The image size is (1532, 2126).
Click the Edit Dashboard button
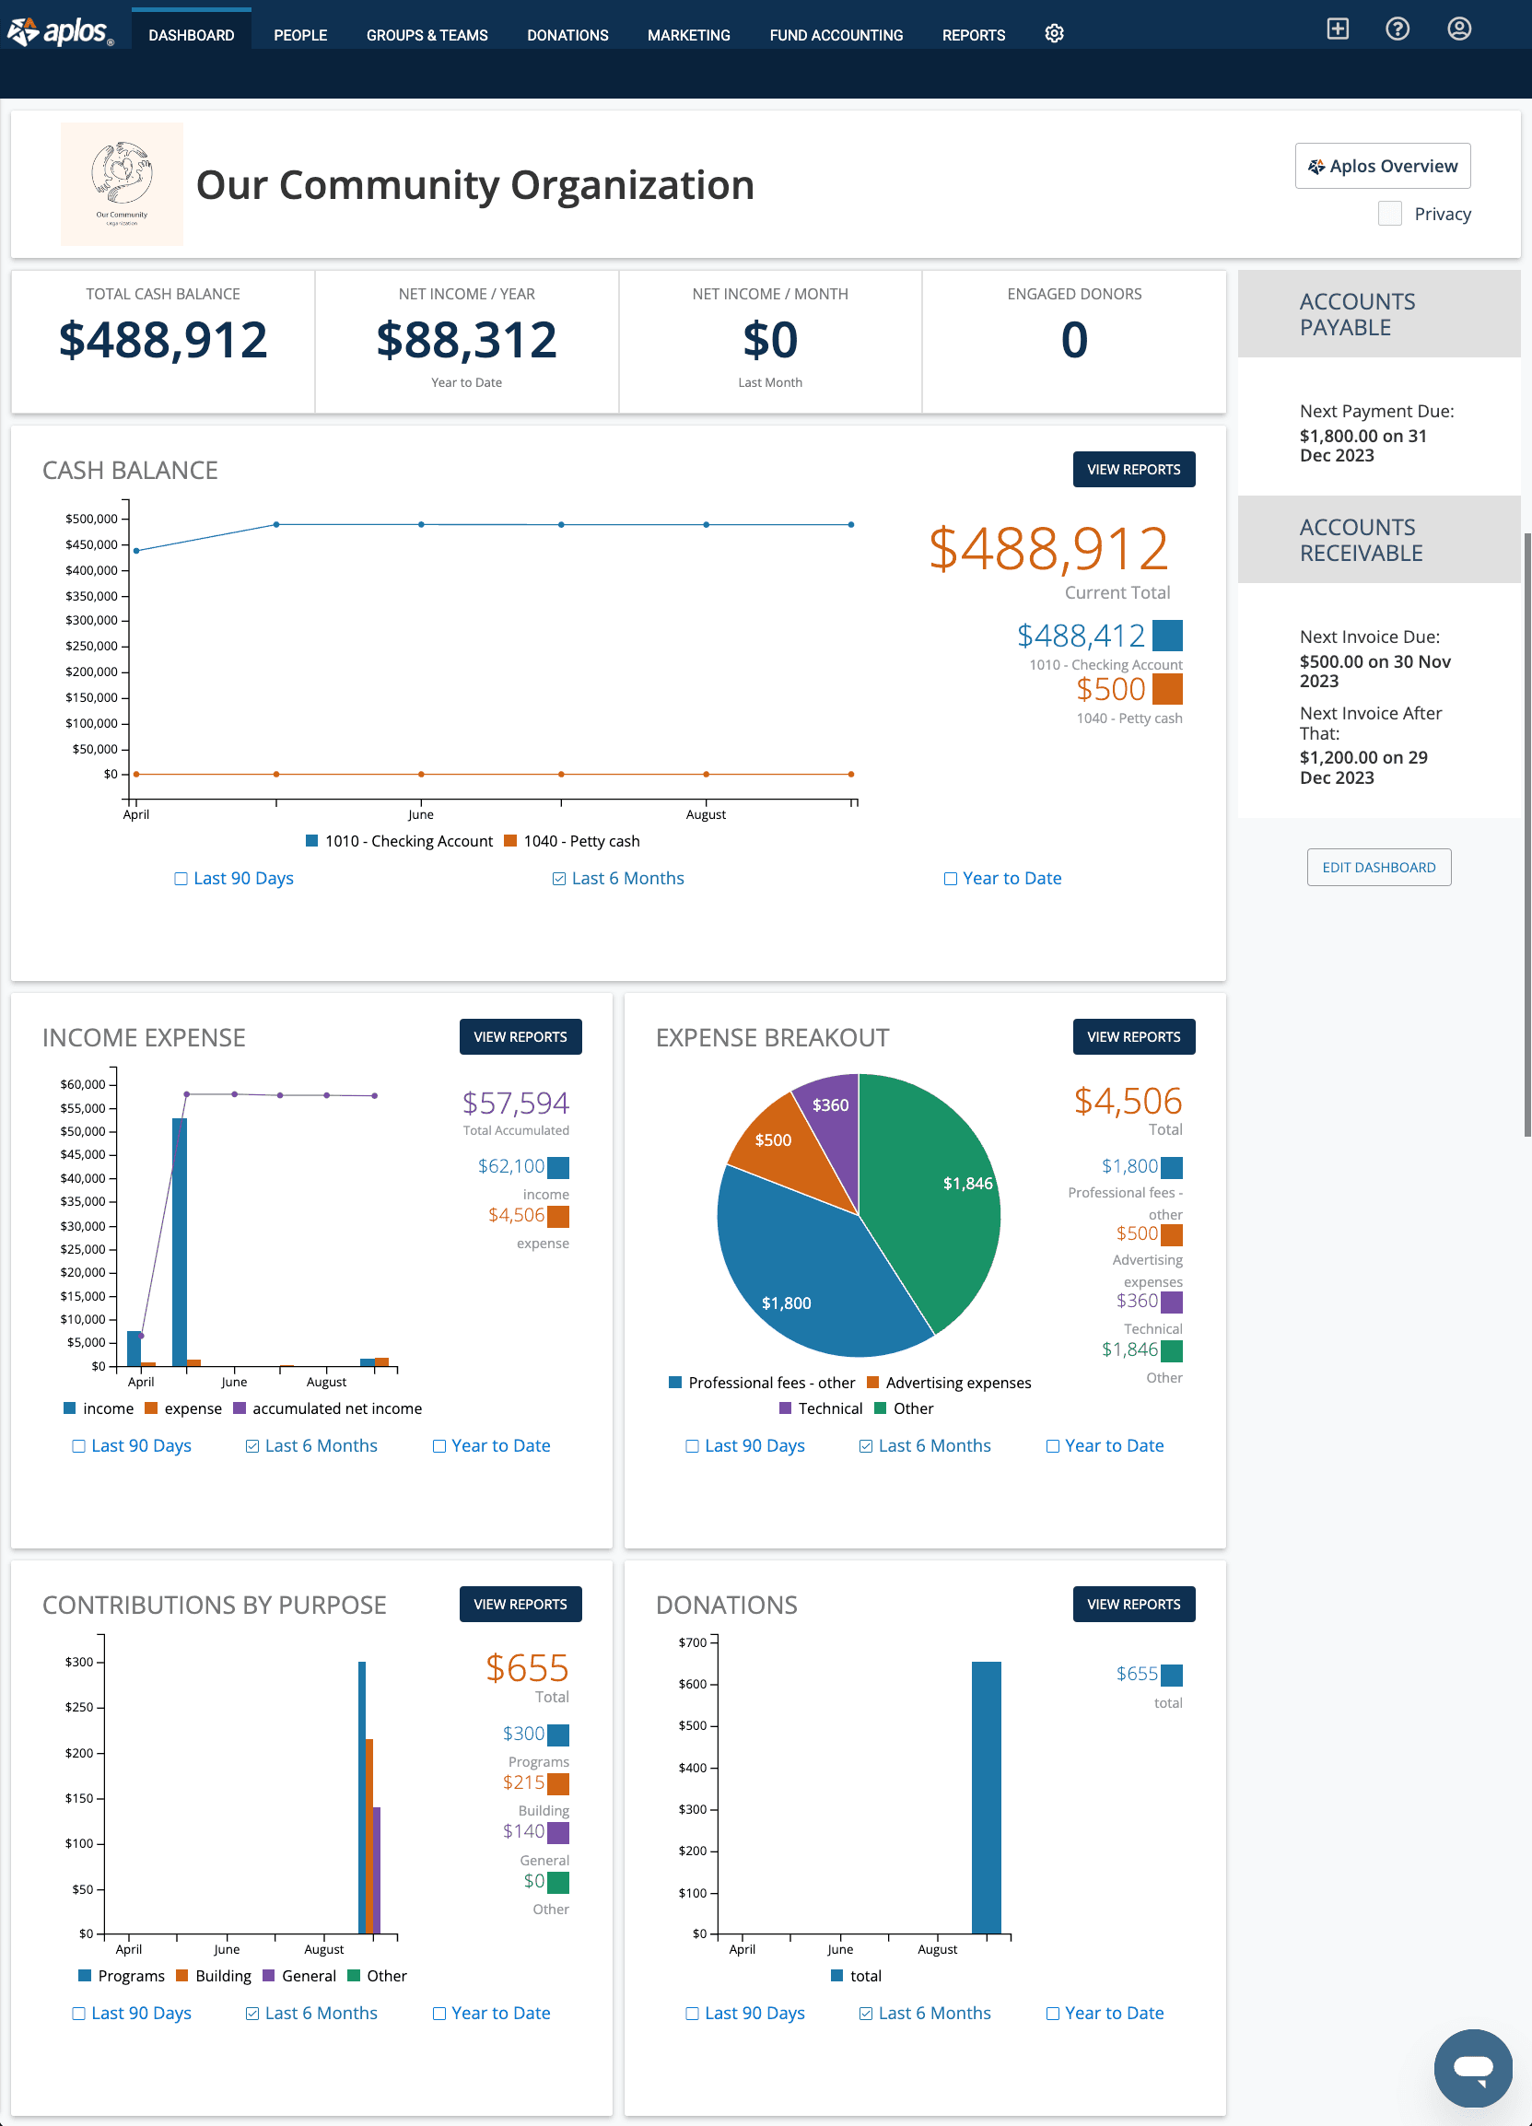(x=1378, y=867)
